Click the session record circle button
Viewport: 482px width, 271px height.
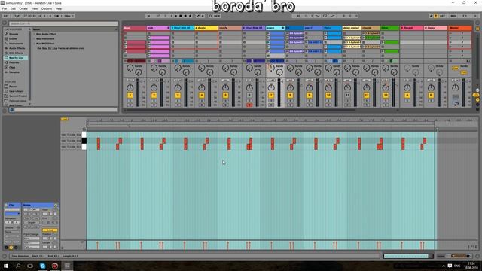click(211, 16)
